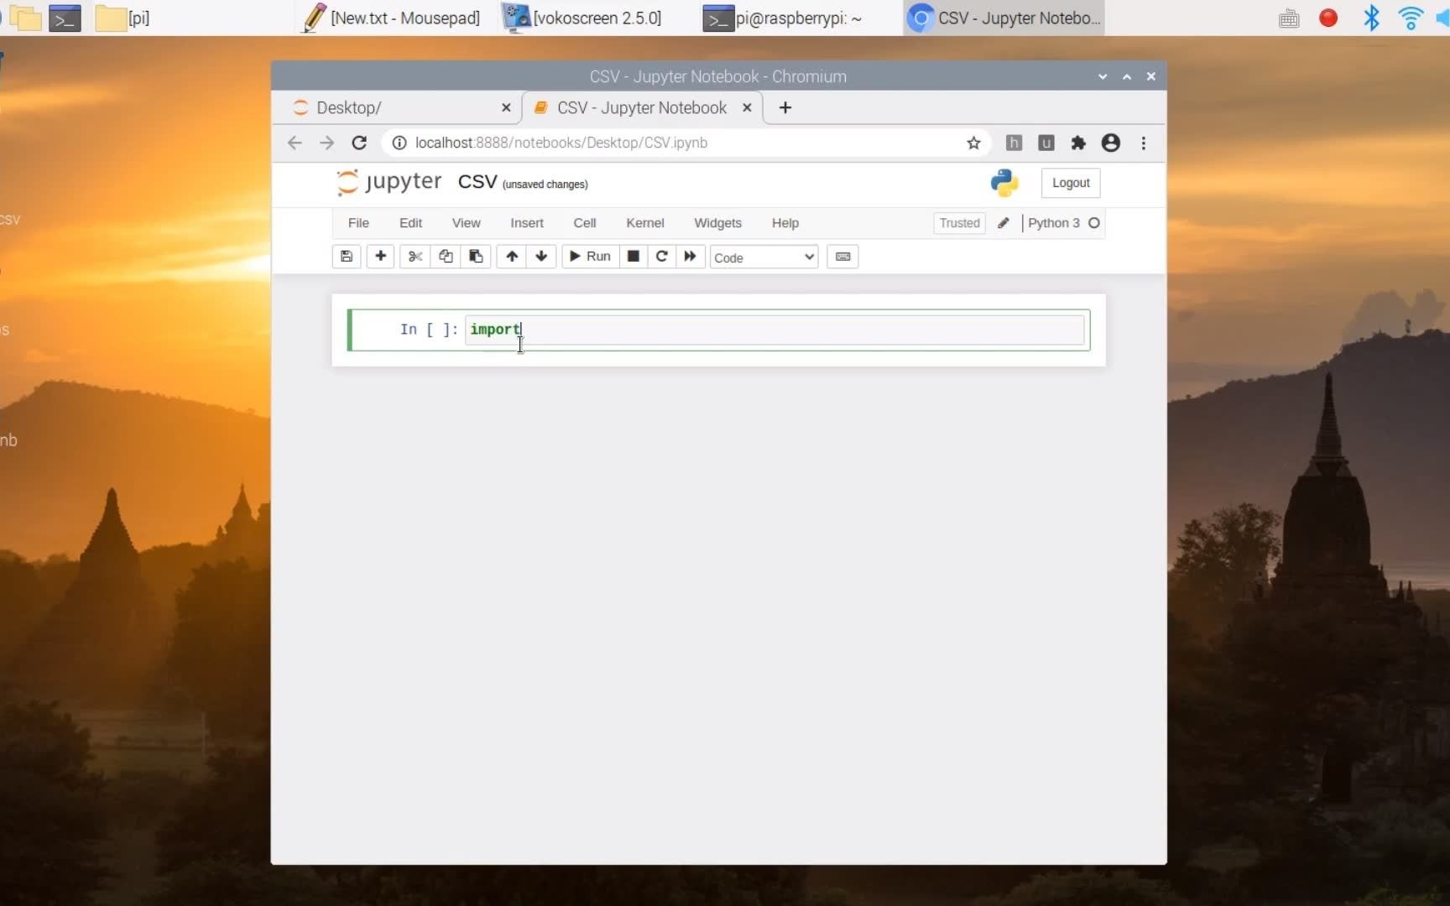Screen dimensions: 1450x906
Task: Paste a cell from clipboard
Action: (x=476, y=257)
